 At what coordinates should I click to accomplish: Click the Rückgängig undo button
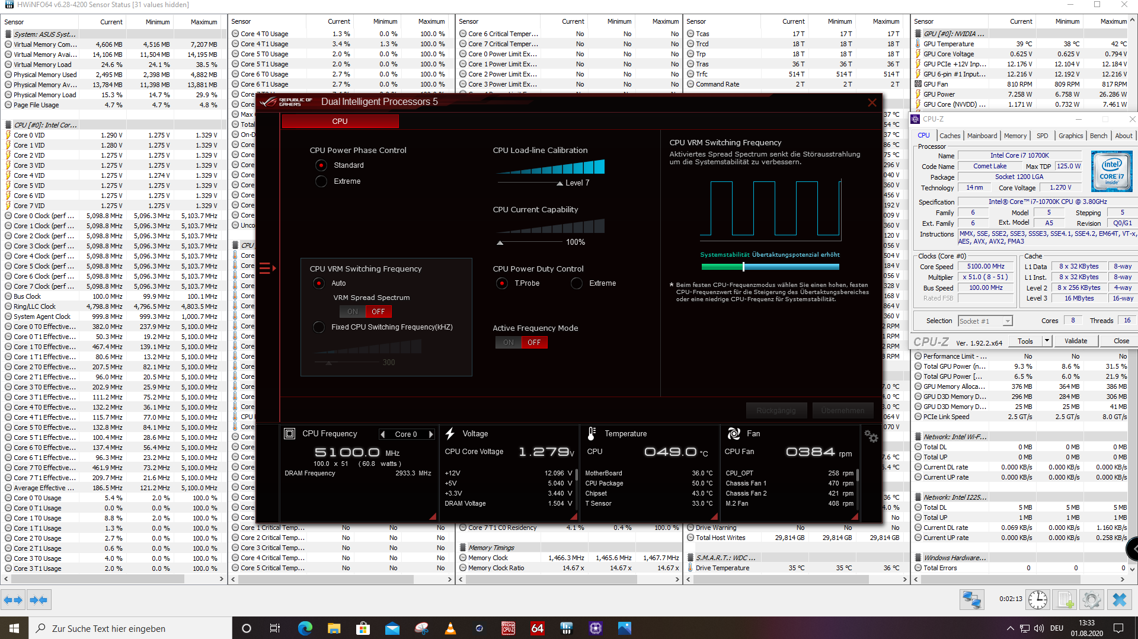click(776, 410)
